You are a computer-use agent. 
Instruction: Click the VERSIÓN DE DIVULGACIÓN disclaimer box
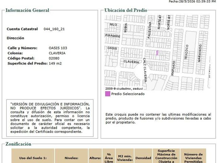pyautogui.click(x=50, y=118)
